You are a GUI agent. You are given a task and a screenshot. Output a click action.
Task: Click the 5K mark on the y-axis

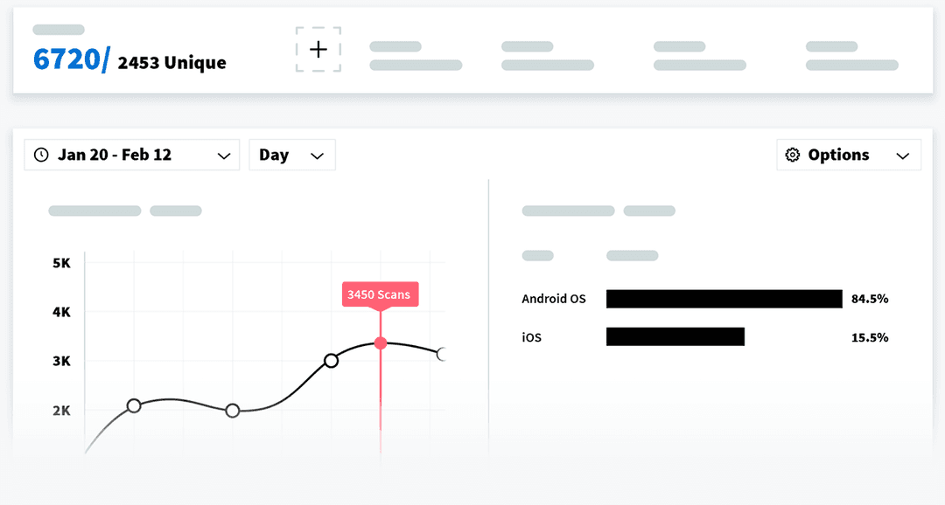tap(59, 262)
